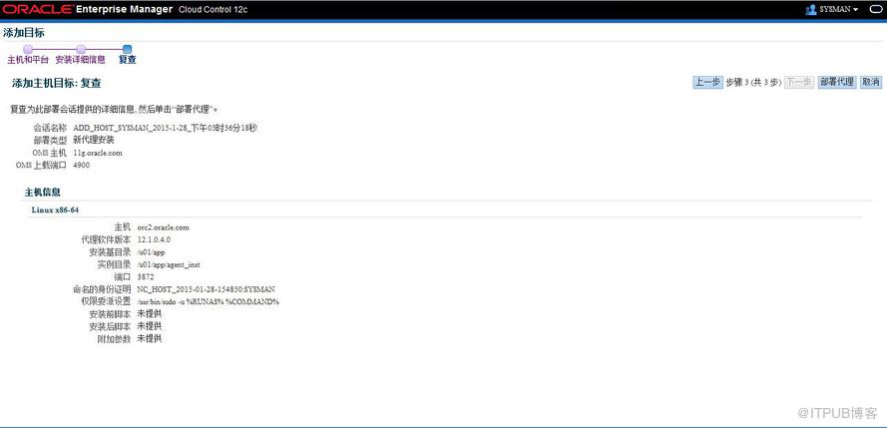Click the host orc2.oracle.com
887x428 pixels.
click(x=164, y=227)
